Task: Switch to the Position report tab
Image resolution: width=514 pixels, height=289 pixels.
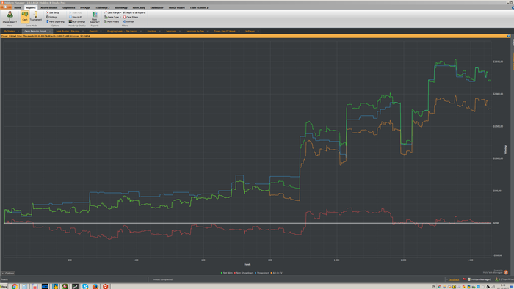Action: [x=152, y=31]
